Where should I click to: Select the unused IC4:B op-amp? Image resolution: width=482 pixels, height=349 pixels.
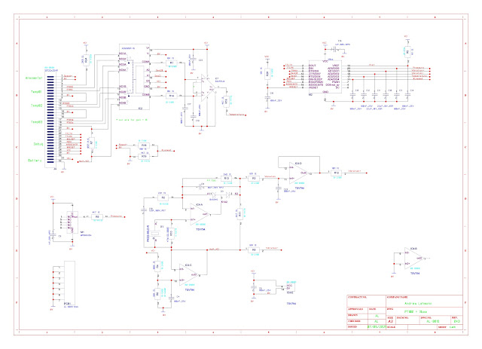(x=413, y=259)
